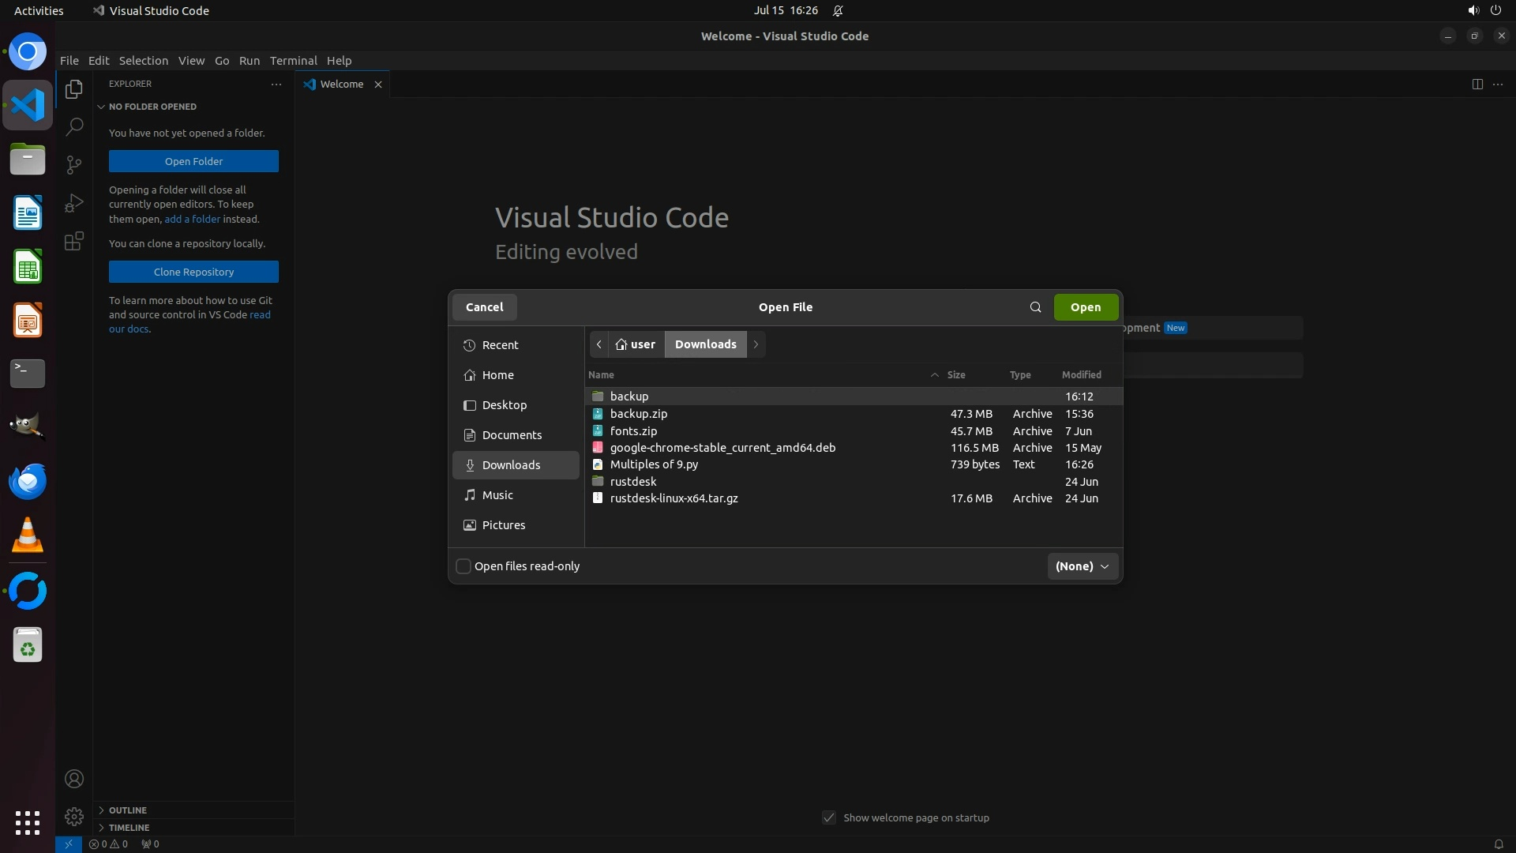
Task: Sort files by the Size column header
Action: [955, 375]
